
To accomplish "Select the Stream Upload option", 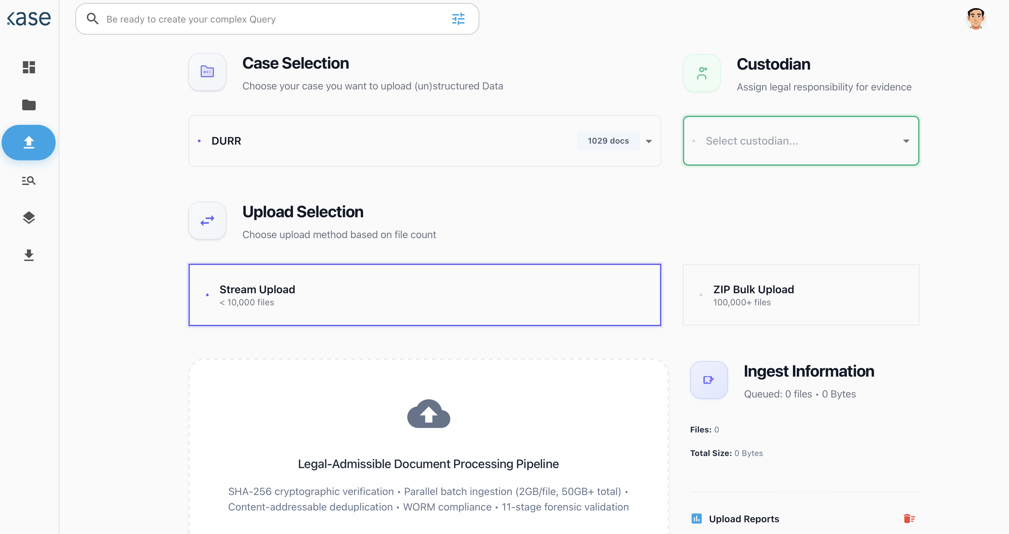I will 425,295.
